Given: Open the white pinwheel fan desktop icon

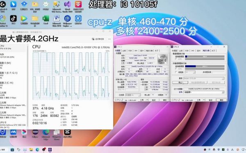Looking at the screenshot, I should 46,4.
